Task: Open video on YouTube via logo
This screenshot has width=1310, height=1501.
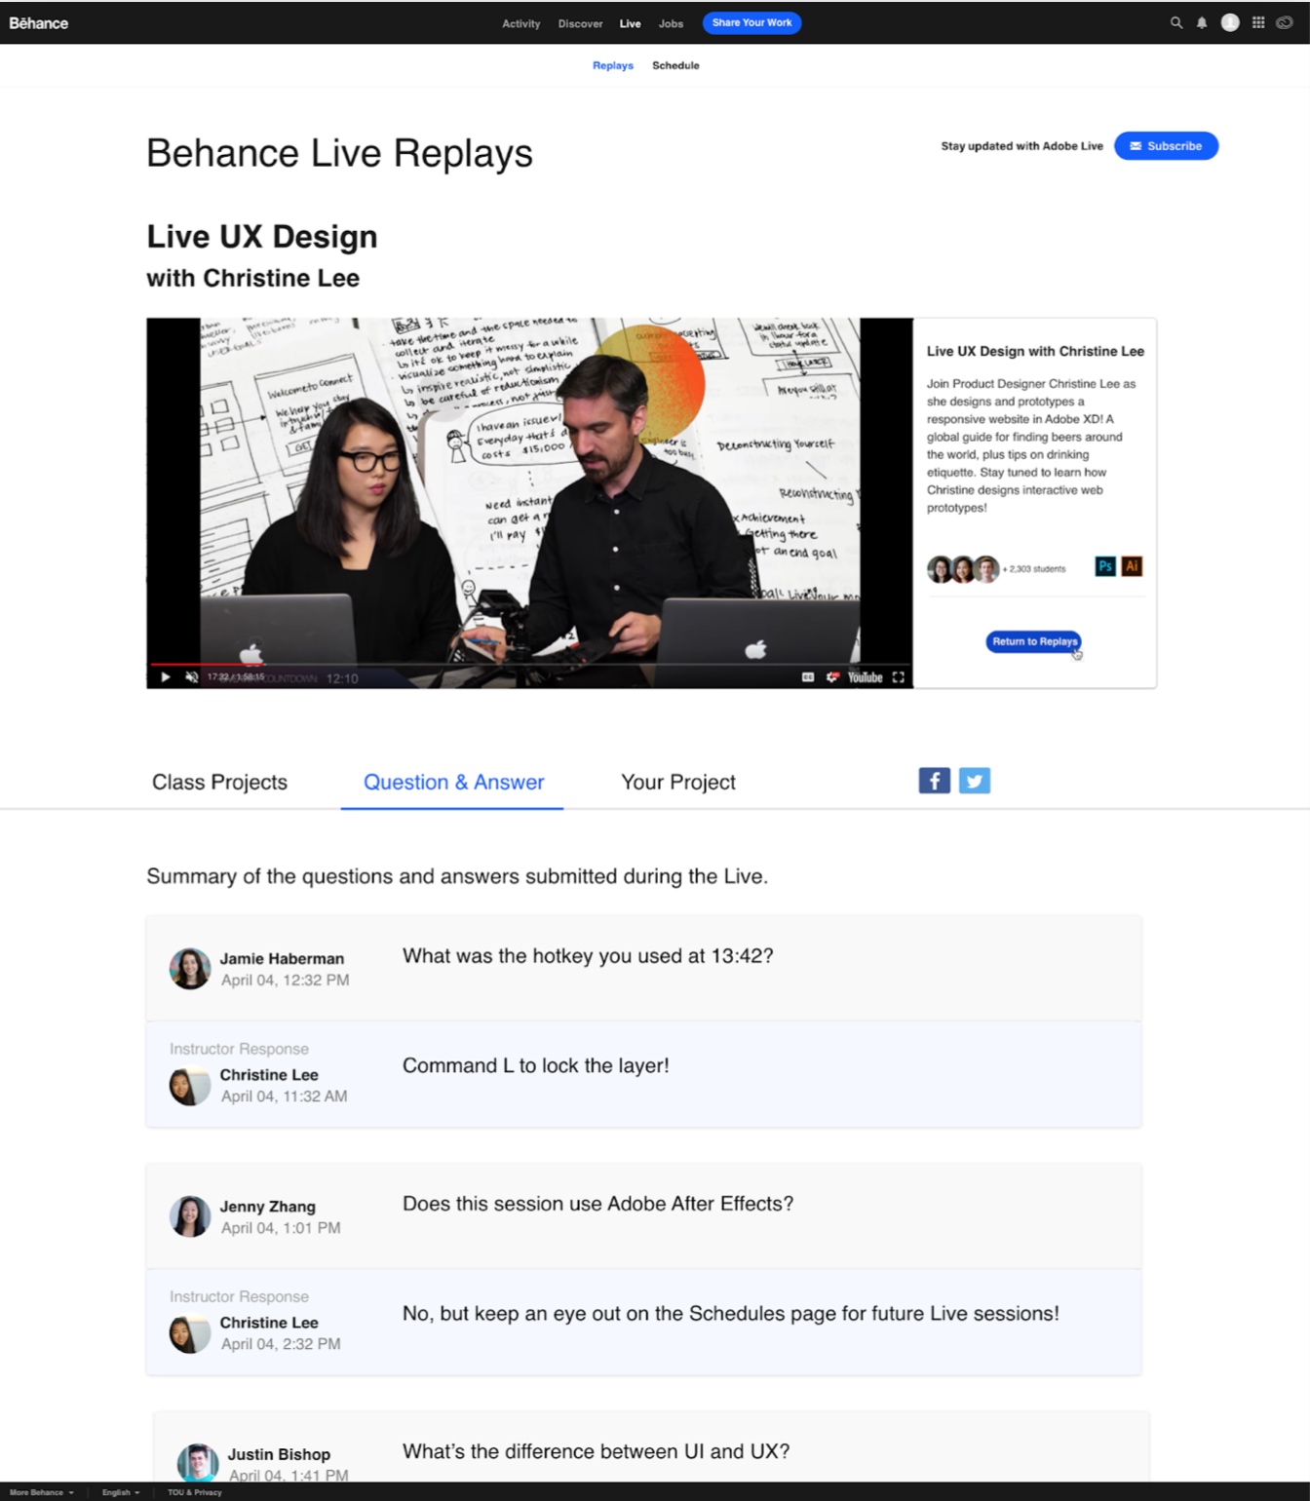Action: click(865, 676)
